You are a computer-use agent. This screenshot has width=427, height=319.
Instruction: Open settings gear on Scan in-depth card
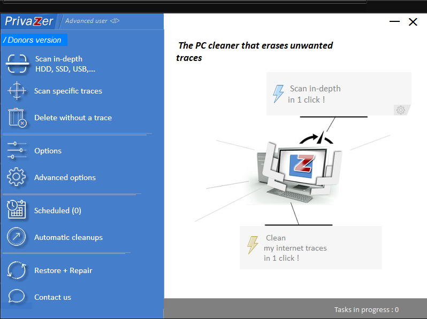tap(401, 110)
